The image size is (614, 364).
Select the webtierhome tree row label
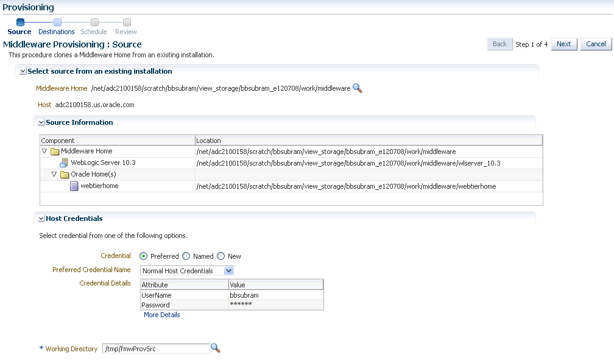(x=99, y=186)
